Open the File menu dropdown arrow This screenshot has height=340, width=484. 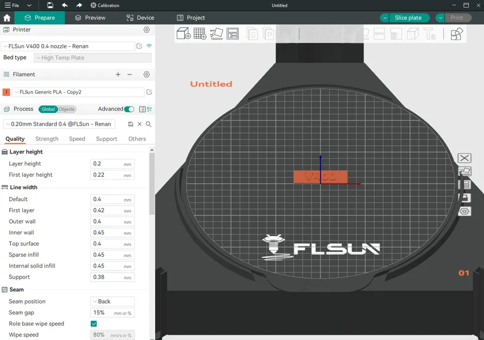29,5
